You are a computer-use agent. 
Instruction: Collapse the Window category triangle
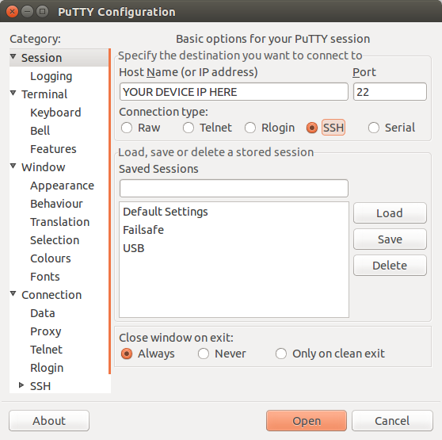pos(13,166)
